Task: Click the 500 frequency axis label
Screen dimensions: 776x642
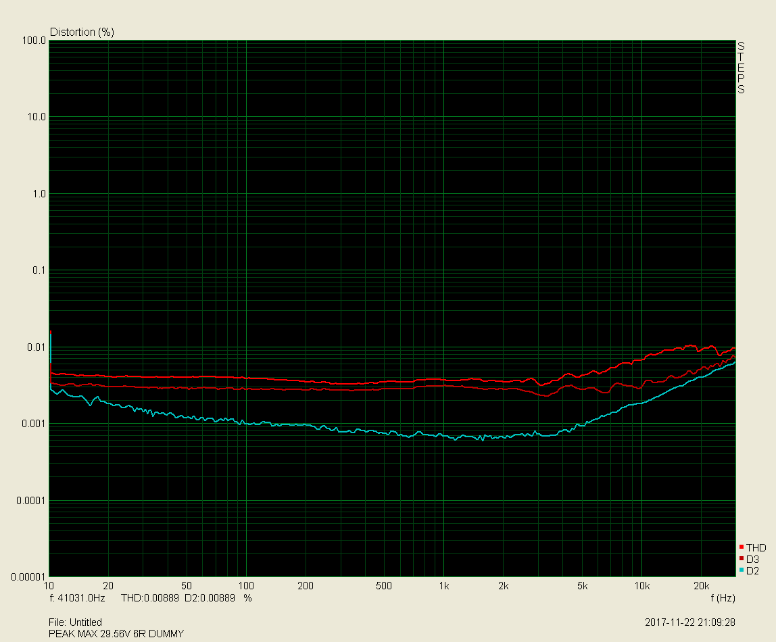Action: point(383,586)
